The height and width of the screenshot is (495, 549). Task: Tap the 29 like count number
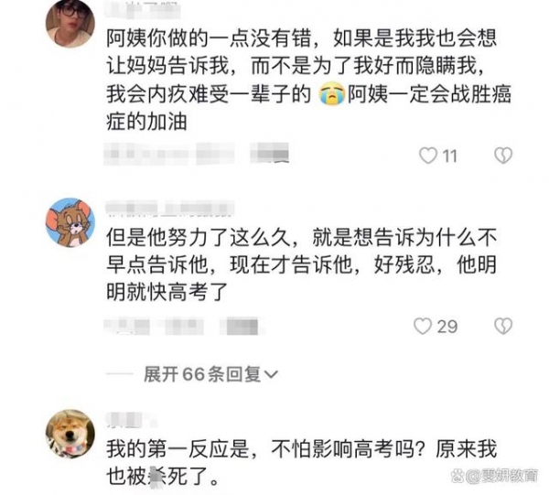(447, 327)
